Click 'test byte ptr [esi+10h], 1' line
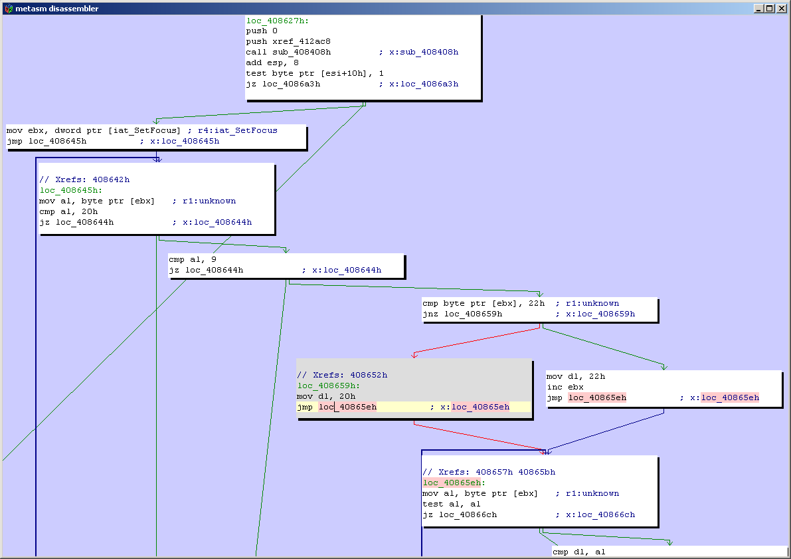The image size is (791, 559). (x=315, y=73)
